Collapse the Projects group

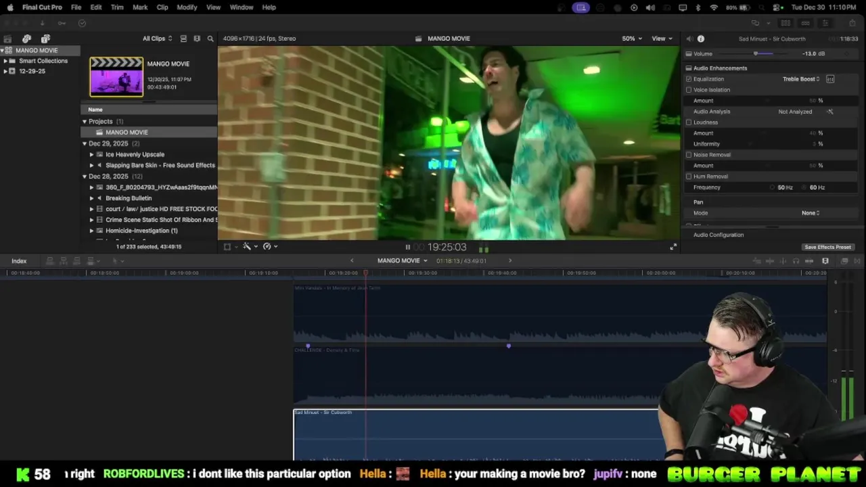click(85, 122)
